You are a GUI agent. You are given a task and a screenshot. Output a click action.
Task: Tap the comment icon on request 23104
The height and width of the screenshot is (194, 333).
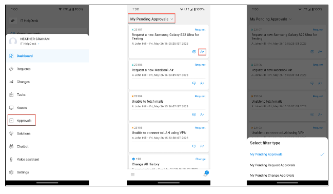[x=194, y=114]
